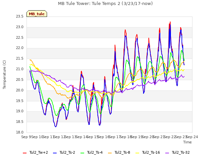Viewport: 212px width, 159px height.
Task: Select the Tul2_Tw+2 legend label
Action: [39, 152]
